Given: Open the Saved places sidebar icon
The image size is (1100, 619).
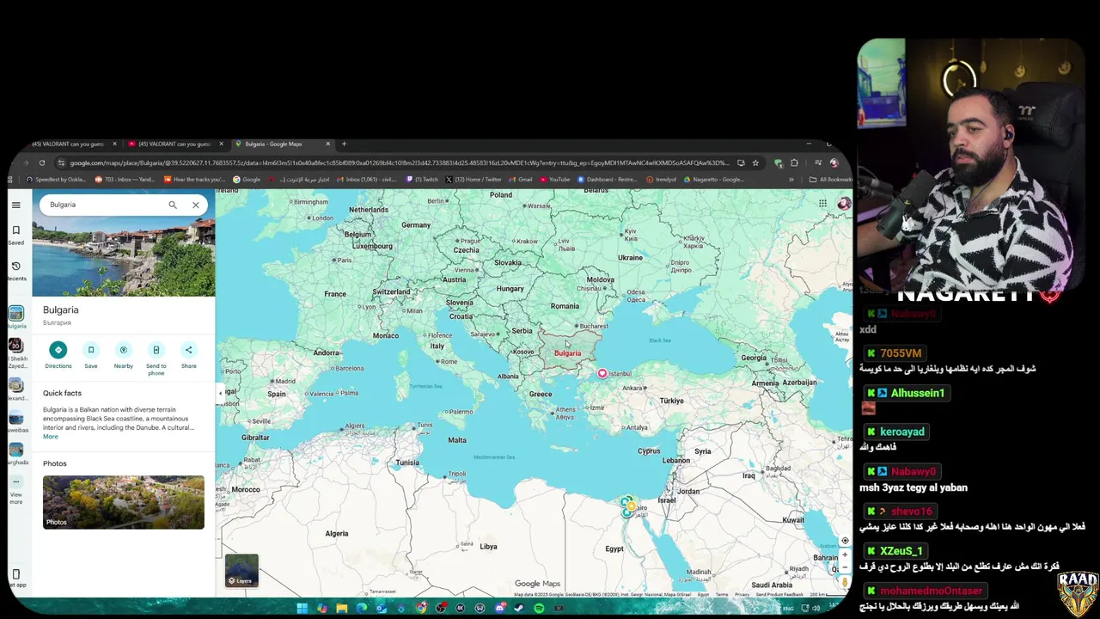Looking at the screenshot, I should tap(15, 235).
